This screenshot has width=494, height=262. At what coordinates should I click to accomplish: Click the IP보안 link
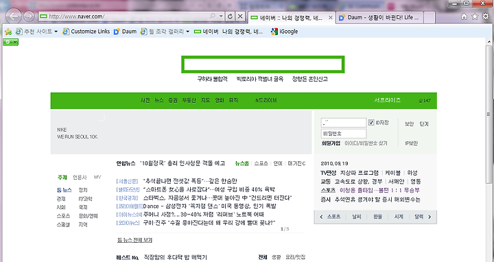click(x=412, y=143)
